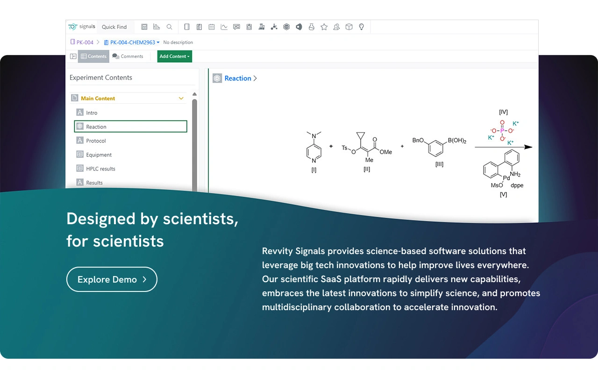Open the calendar grid icon in toolbar
Image resolution: width=598 pixels, height=376 pixels.
click(212, 27)
